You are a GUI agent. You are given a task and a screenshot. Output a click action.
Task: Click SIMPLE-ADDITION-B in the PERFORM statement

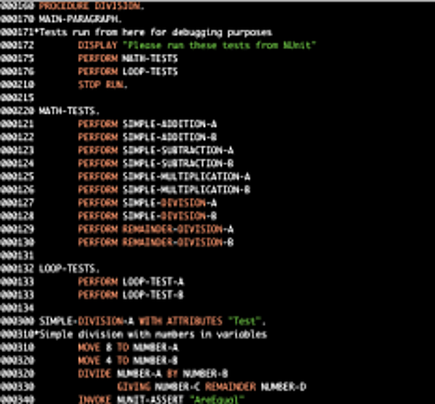tap(170, 137)
